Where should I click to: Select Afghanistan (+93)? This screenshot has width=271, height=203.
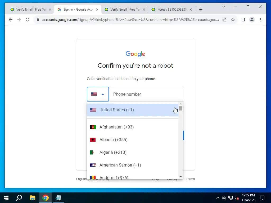[x=133, y=127]
